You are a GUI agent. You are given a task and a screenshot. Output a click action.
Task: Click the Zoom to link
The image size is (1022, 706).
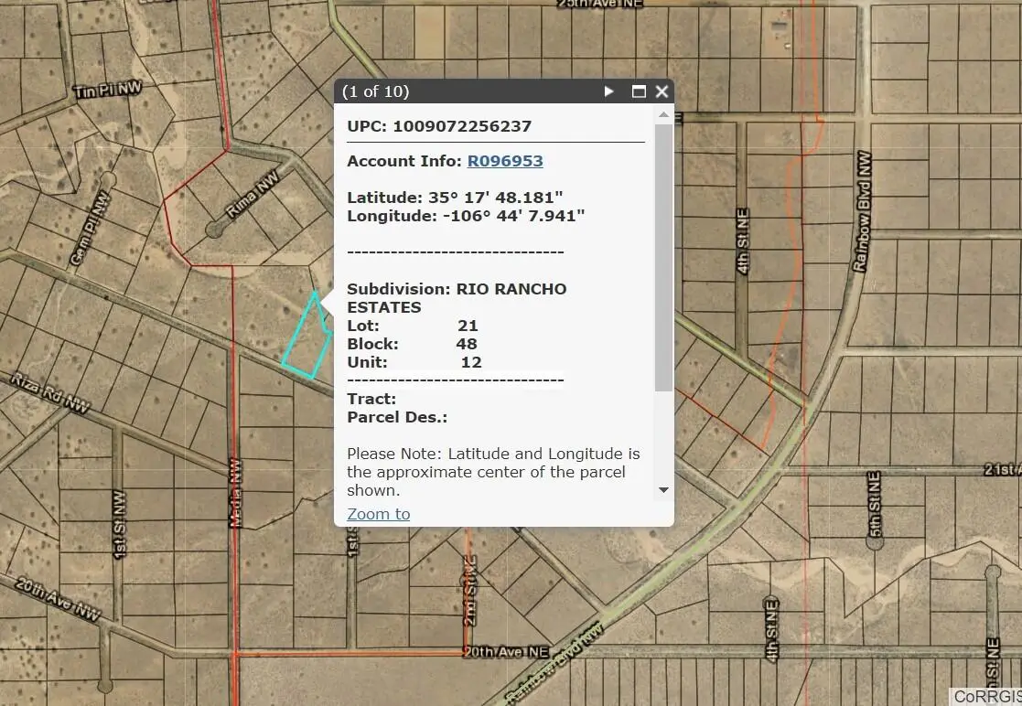[378, 514]
